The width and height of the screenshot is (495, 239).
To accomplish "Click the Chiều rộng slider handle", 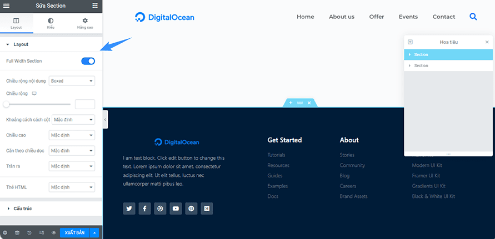I will (x=6, y=104).
